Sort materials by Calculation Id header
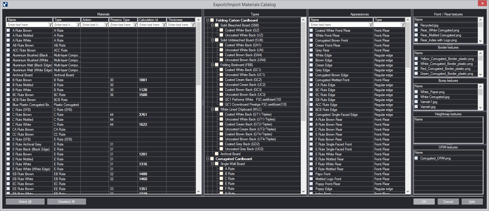489x211 pixels. [x=152, y=20]
